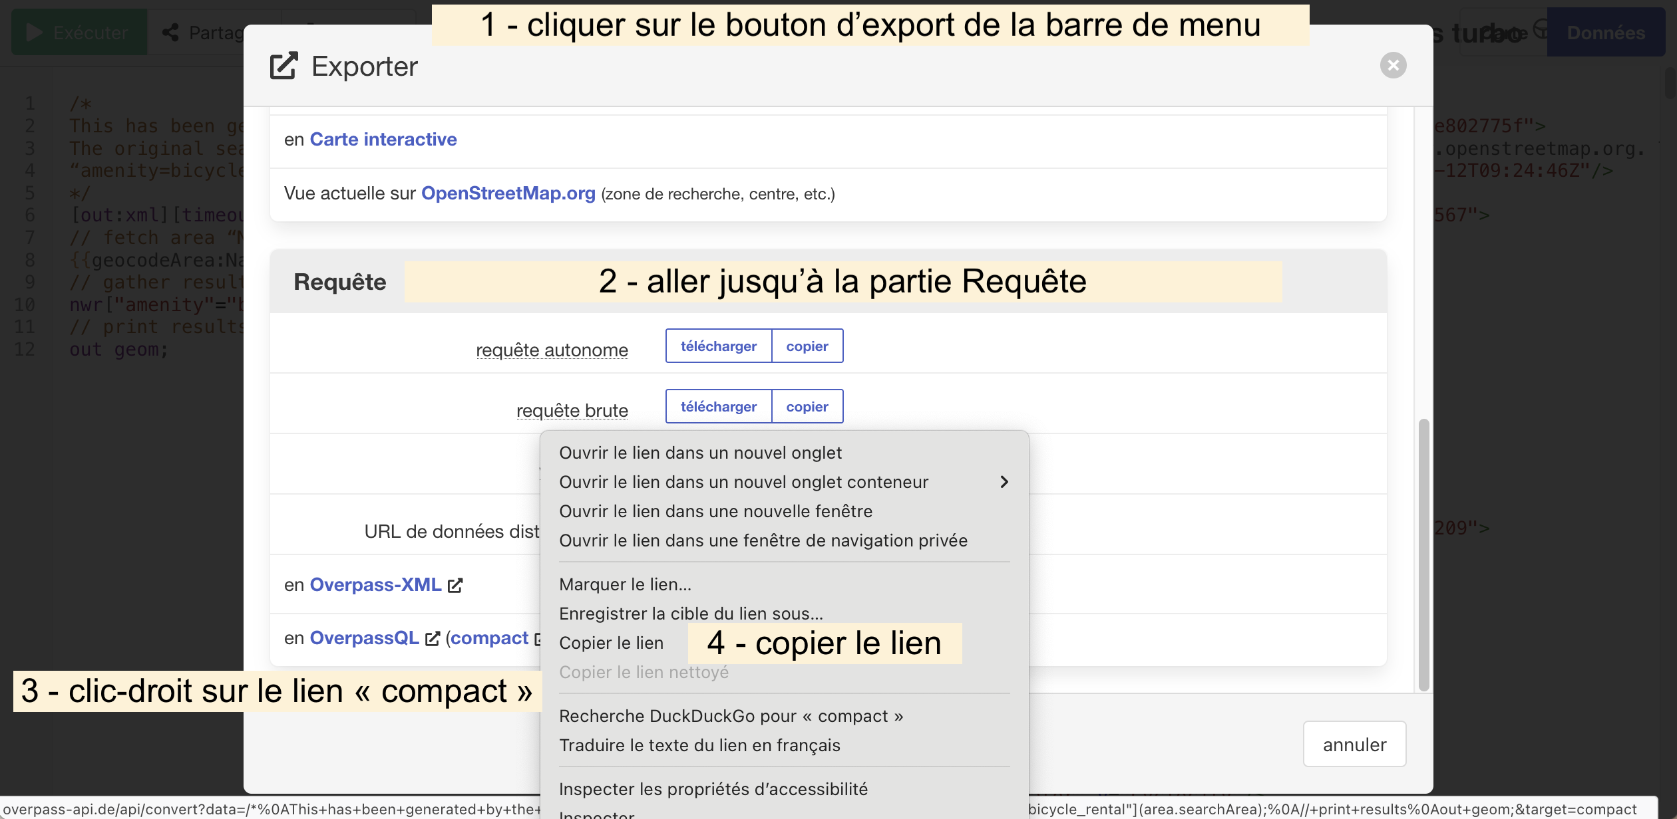Click the compact link
This screenshot has height=819, width=1677.
[490, 638]
